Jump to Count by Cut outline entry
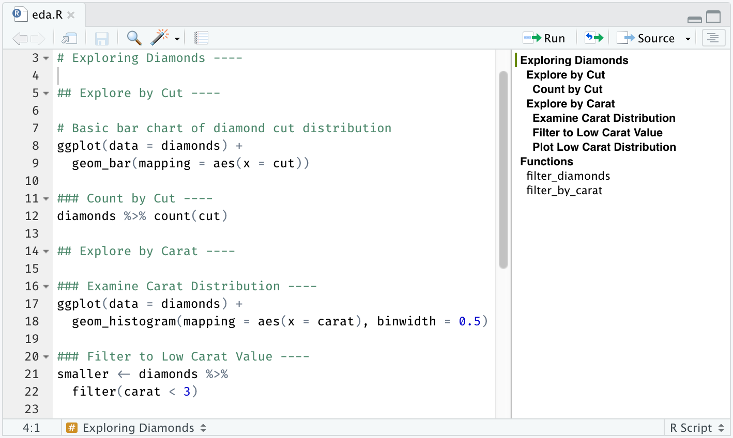Viewport: 733px width, 438px height. 567,89
